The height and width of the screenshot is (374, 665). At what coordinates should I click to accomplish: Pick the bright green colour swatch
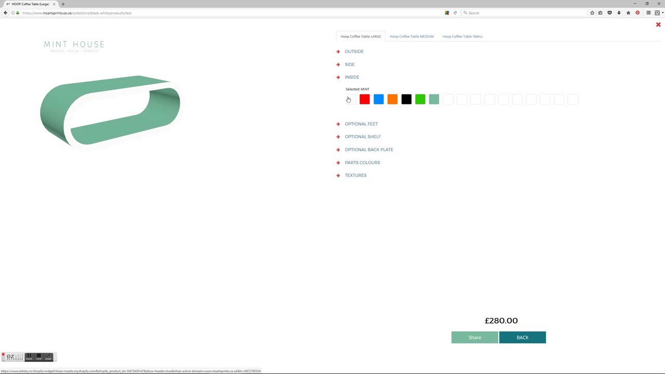point(420,99)
